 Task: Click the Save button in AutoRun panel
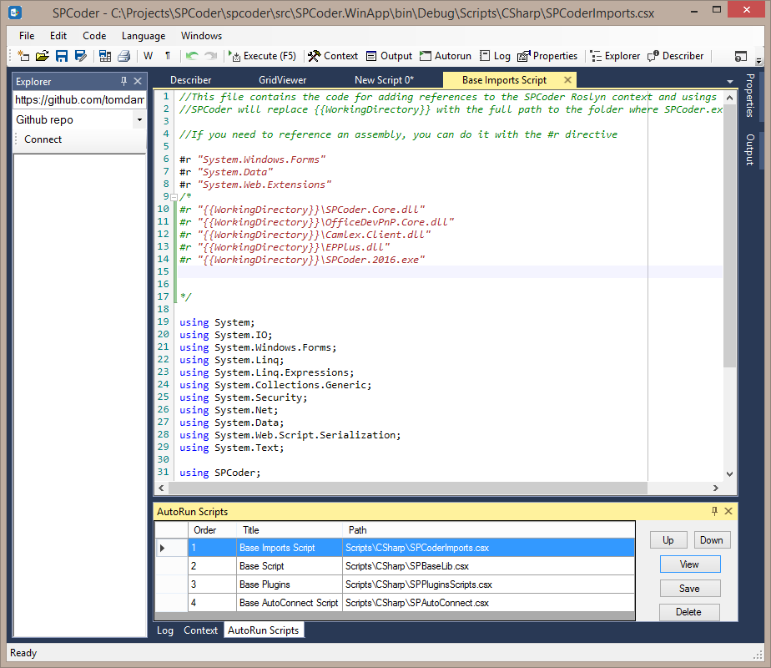point(689,589)
